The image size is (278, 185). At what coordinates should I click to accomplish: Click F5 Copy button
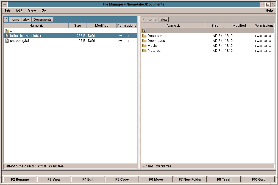click(x=122, y=179)
